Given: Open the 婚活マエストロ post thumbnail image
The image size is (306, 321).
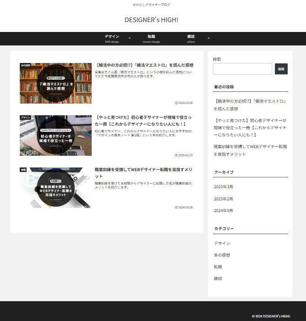Looking at the screenshot, I should coord(56,83).
